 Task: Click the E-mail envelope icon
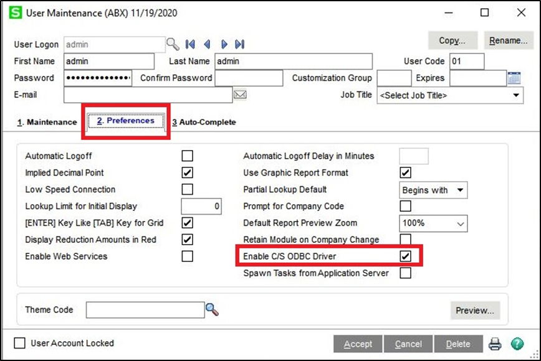[x=240, y=95]
